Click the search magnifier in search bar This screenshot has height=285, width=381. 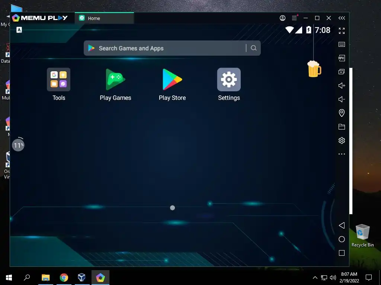point(253,48)
